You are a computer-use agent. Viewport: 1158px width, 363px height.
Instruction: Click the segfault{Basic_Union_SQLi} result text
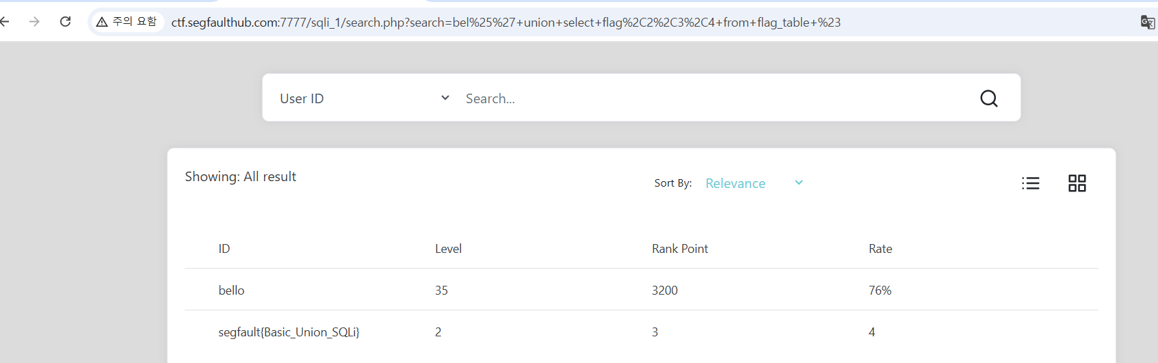pyautogui.click(x=289, y=332)
